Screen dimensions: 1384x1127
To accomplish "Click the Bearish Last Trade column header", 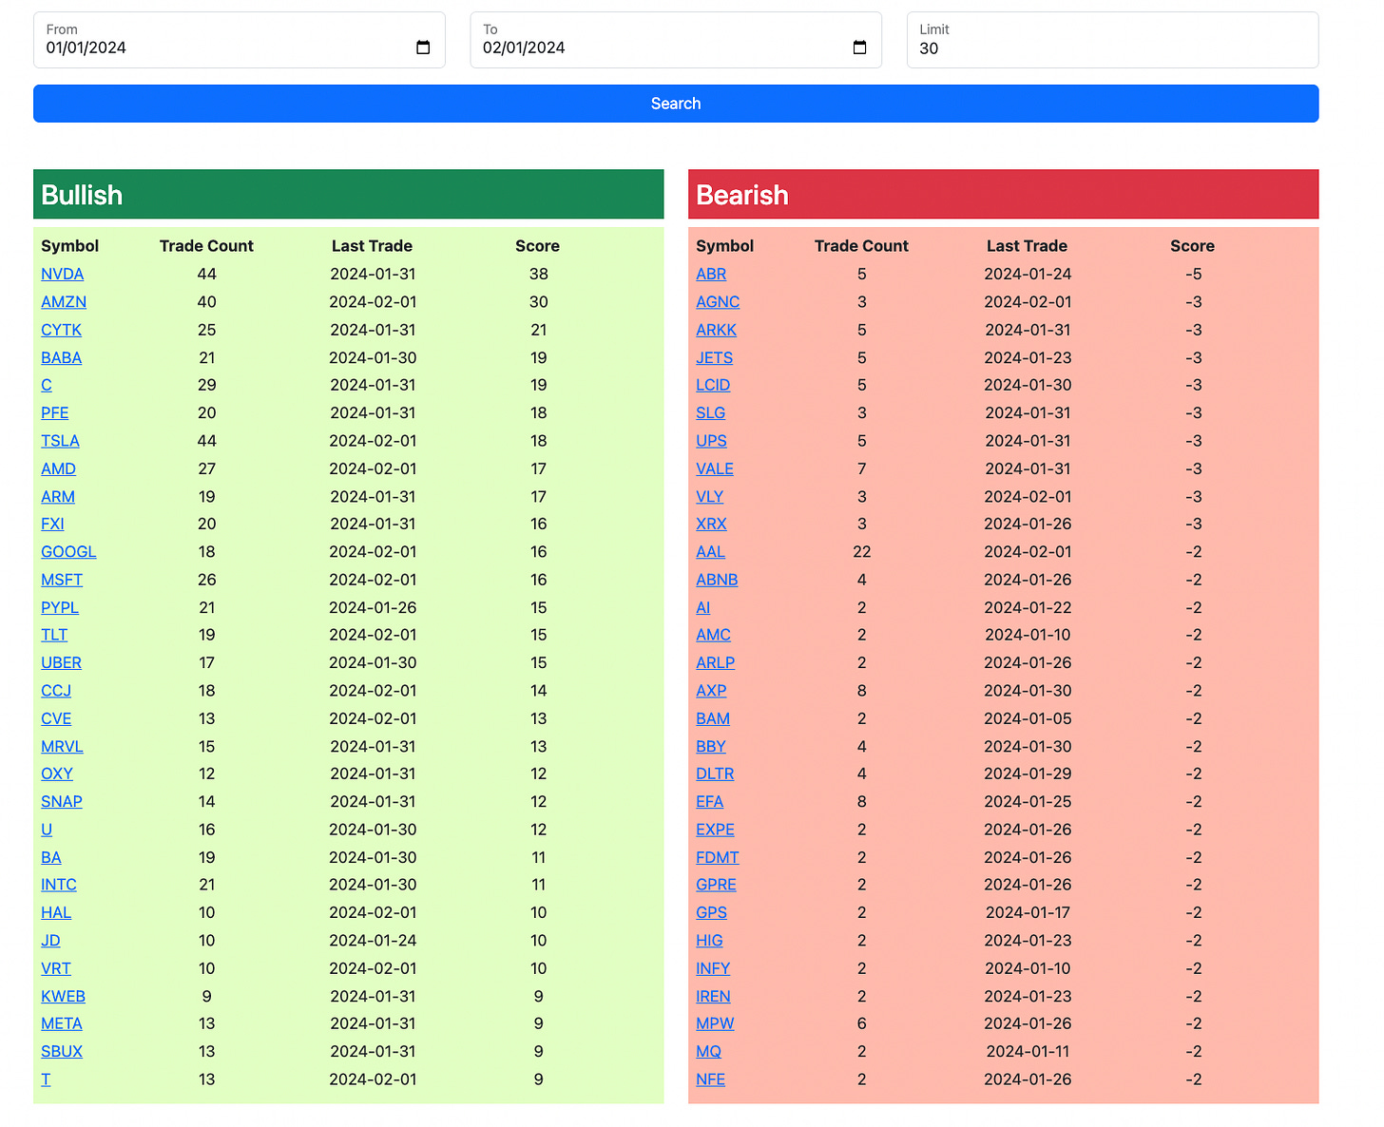I will click(x=1027, y=246).
